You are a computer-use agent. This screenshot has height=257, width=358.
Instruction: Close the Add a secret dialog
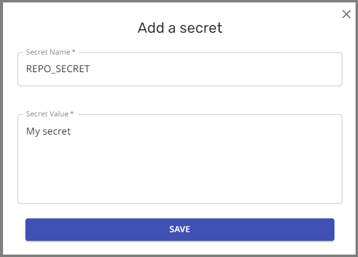coord(346,14)
